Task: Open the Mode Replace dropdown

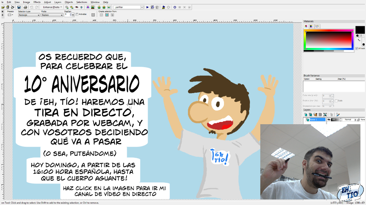Action: click(x=62, y=15)
